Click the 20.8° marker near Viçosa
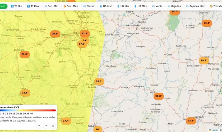This screenshot has height=139, width=222. click(159, 96)
